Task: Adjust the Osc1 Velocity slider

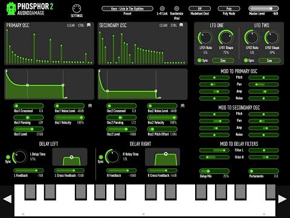Action: tap(69, 117)
